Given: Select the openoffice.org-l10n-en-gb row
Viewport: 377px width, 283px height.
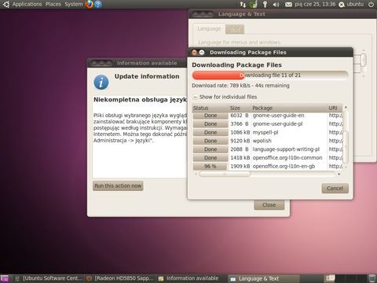Looking at the screenshot, I should 268,166.
